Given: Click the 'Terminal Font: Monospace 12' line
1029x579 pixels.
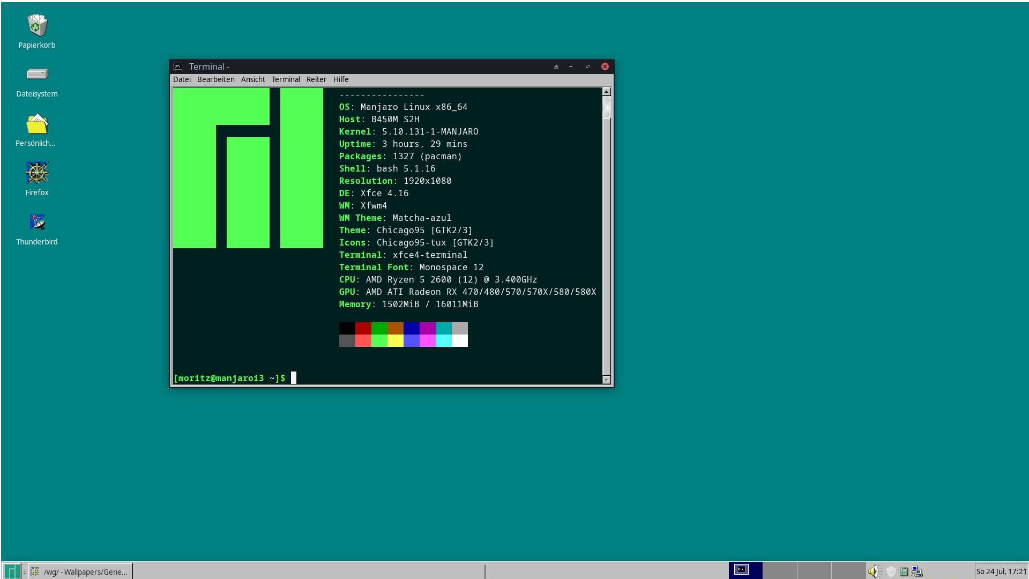Looking at the screenshot, I should [411, 268].
